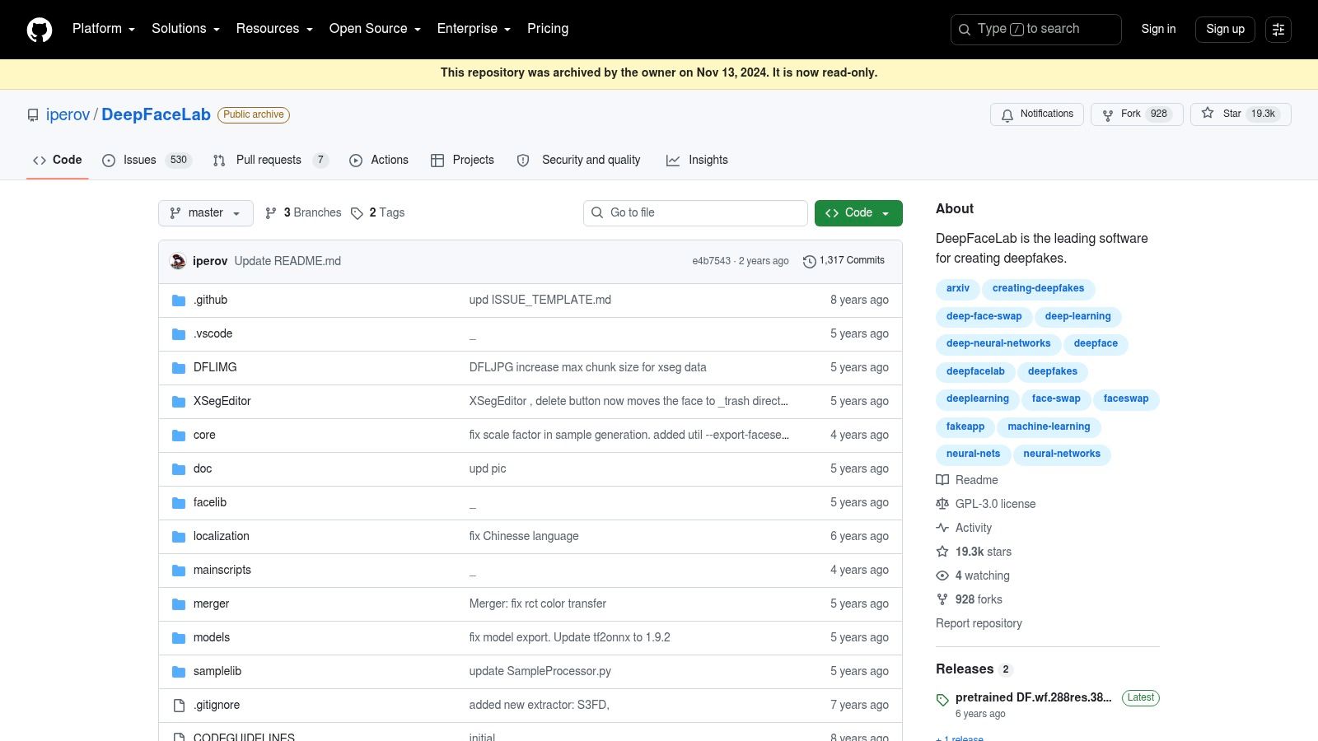The image size is (1318, 741).
Task: Open the 'Merger: fix rct color transfer' commit
Action: pos(538,604)
